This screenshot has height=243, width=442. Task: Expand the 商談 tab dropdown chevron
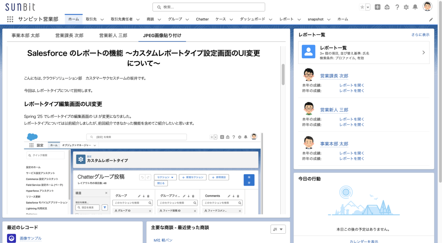[159, 19]
